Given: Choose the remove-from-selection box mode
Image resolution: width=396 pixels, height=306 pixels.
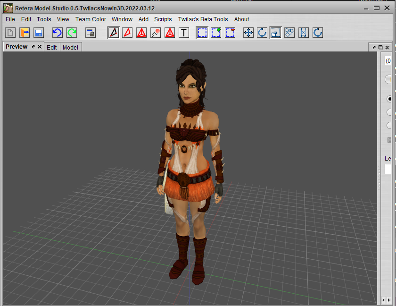Looking at the screenshot, I should click(230, 33).
